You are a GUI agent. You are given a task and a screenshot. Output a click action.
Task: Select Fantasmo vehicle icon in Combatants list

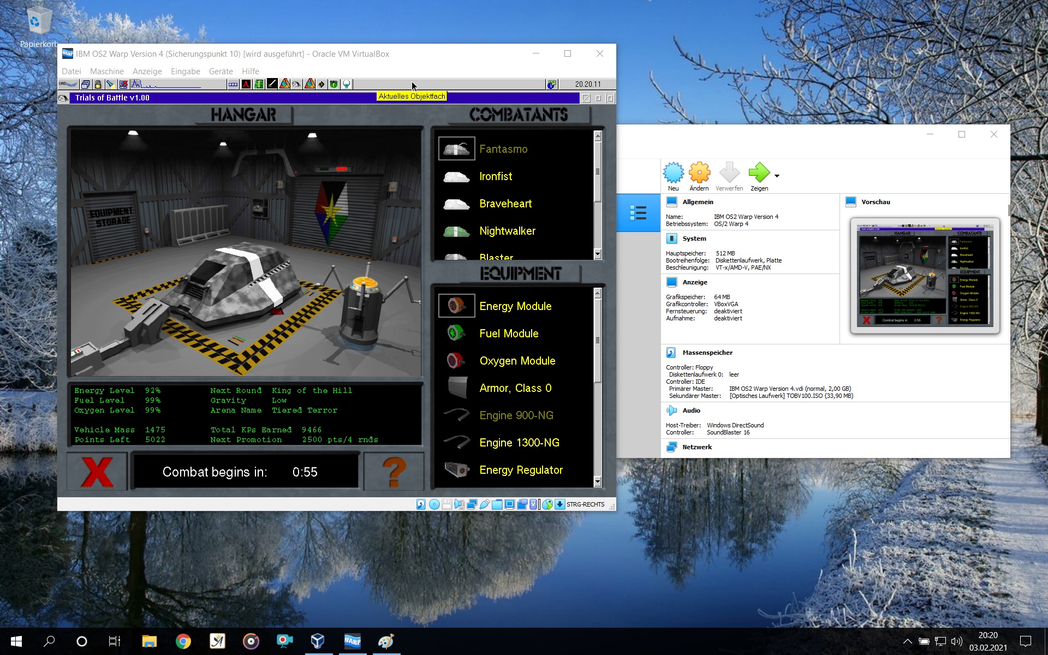tap(456, 148)
